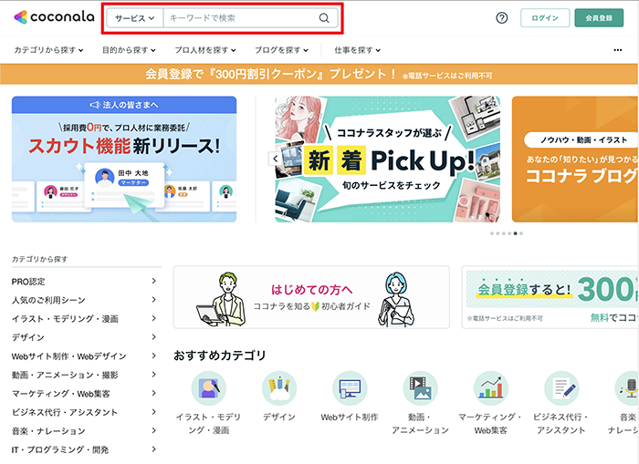
Task: Expand the プロ人材を探す menu
Action: 205,50
